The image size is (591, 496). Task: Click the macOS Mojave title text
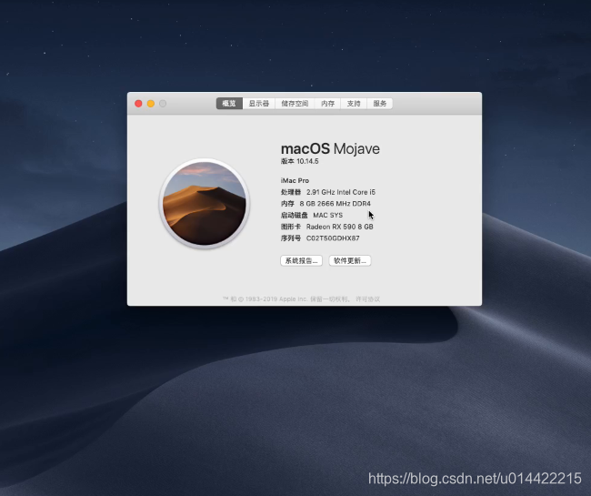tap(330, 148)
